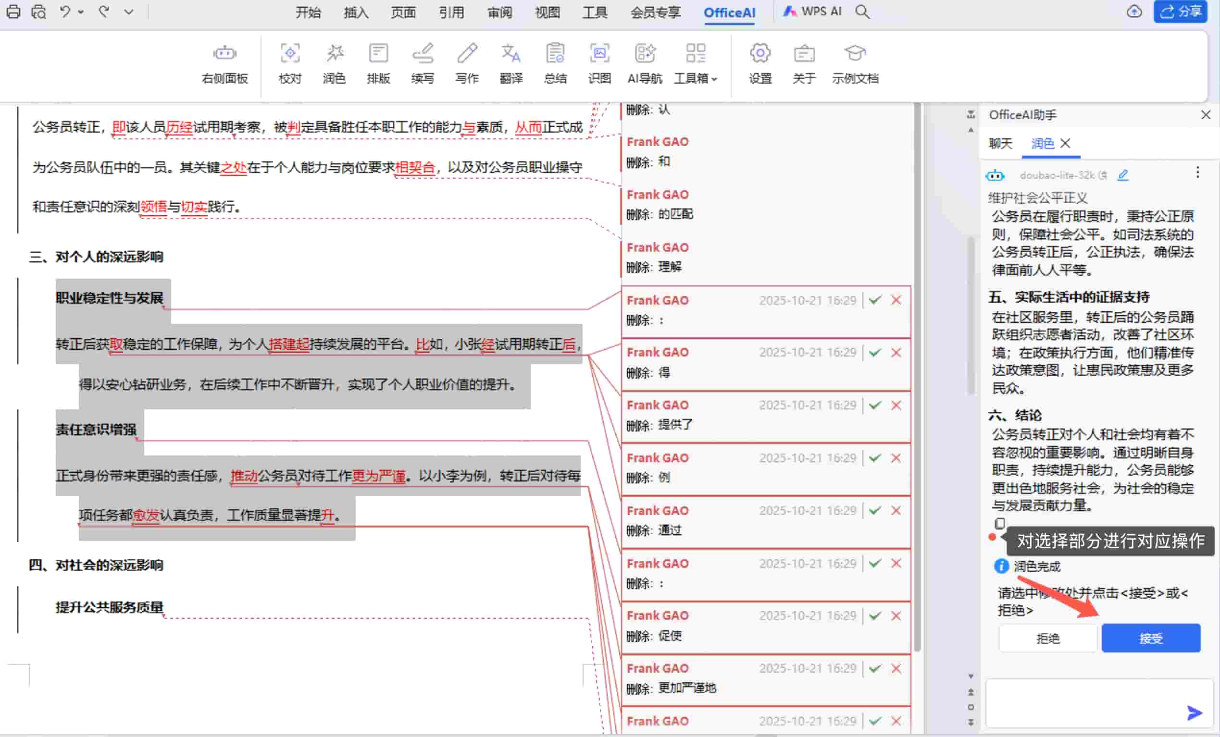Viewport: 1220px width, 737px height.
Task: Expand the 工具箱 toolbox dropdown
Action: 695,63
